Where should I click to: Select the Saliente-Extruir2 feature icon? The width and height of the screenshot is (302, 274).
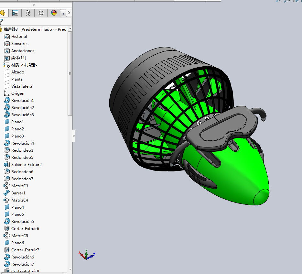click(7, 165)
